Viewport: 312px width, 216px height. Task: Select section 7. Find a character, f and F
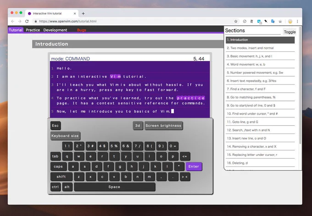pyautogui.click(x=260, y=89)
